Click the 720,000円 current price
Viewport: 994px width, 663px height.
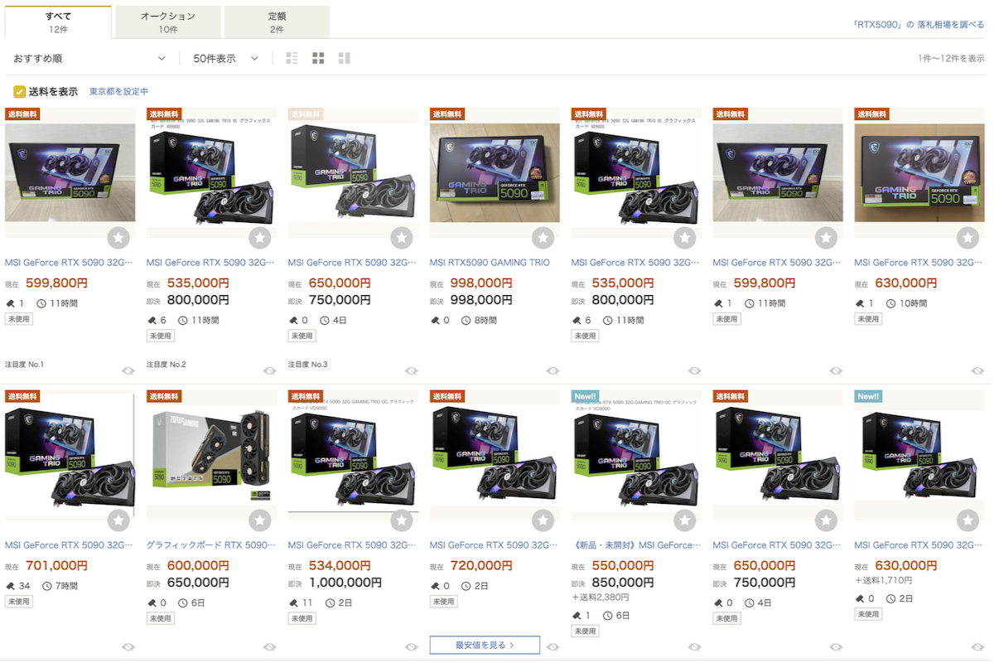pyautogui.click(x=481, y=566)
